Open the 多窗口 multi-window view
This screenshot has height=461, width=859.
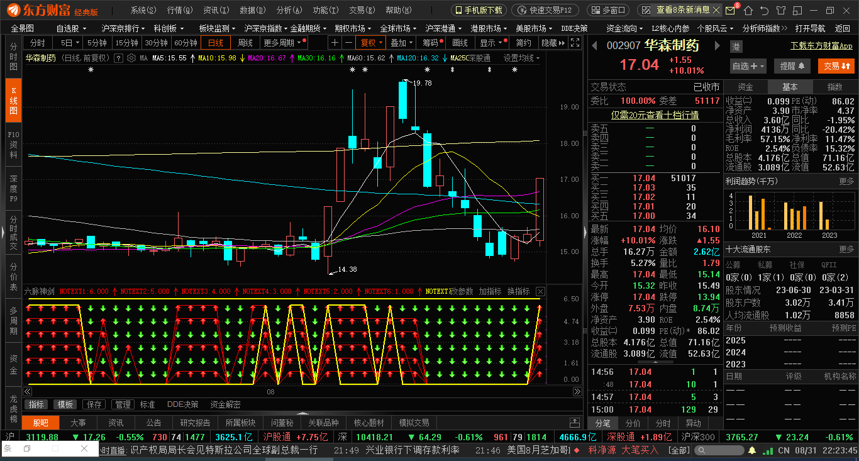[x=608, y=10]
